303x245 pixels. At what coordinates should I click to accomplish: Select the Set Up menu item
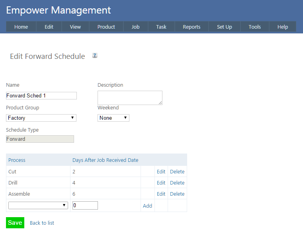coord(224,27)
